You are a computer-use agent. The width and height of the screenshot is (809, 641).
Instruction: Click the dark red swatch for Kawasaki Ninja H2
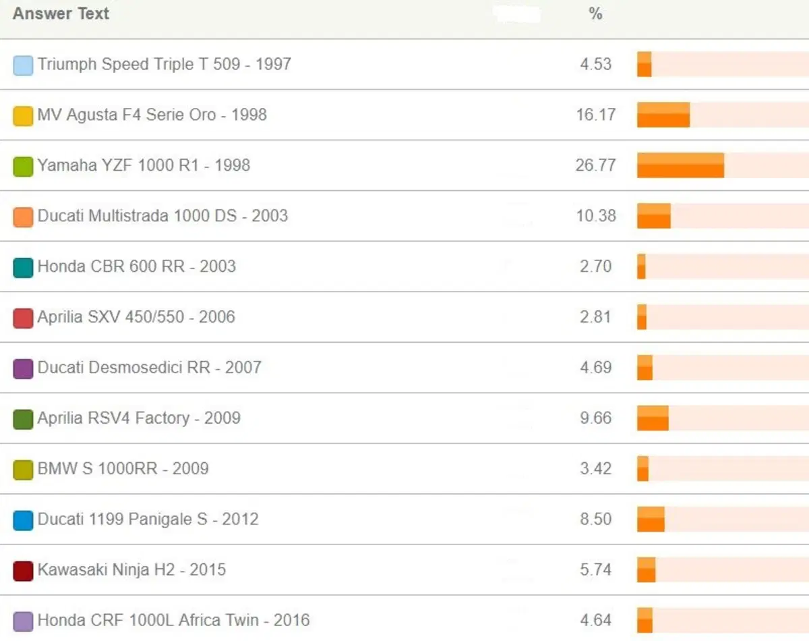click(23, 572)
